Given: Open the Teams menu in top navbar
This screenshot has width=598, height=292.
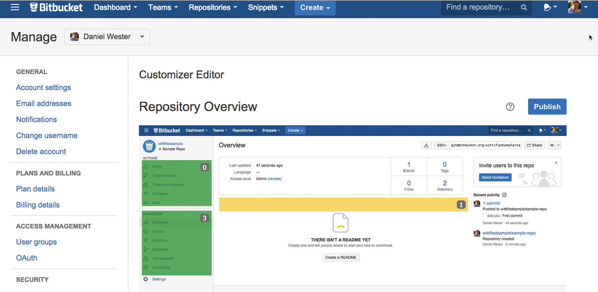Looking at the screenshot, I should [x=163, y=7].
